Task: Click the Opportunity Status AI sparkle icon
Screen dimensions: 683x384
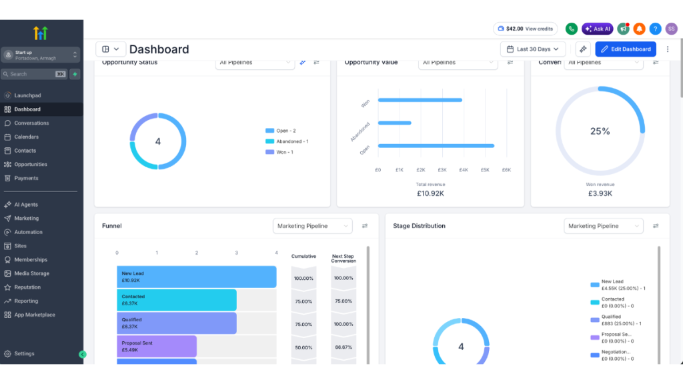Action: pyautogui.click(x=303, y=63)
